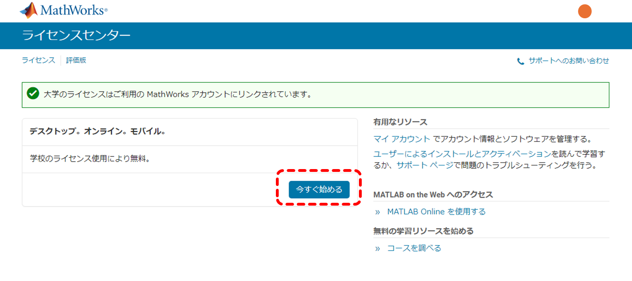Viewport: 632px width, 281px height.
Task: Open the orange user account avatar
Action: click(x=585, y=11)
